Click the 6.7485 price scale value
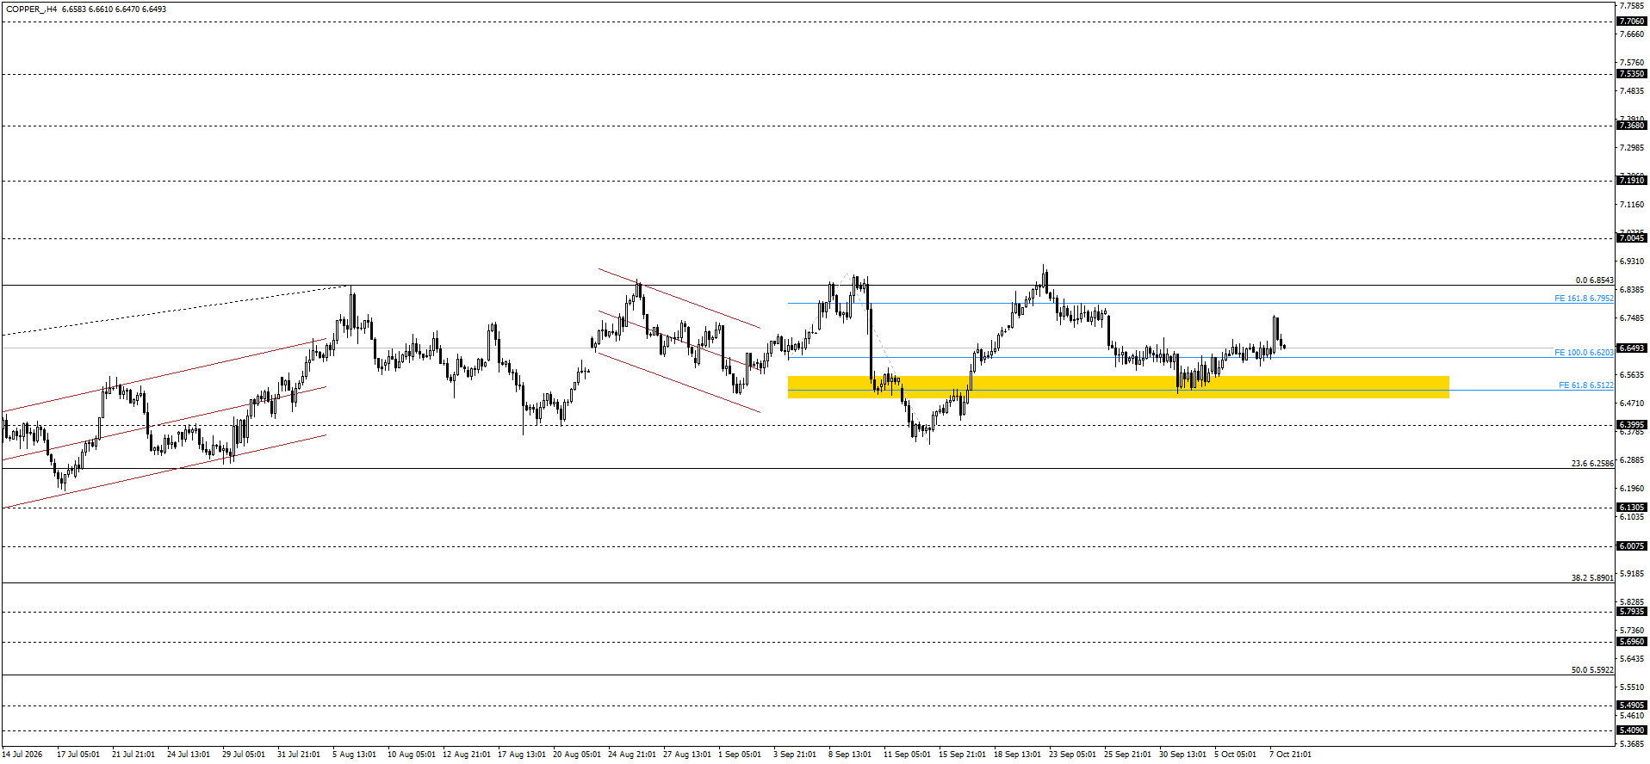The width and height of the screenshot is (1650, 764). (1632, 318)
